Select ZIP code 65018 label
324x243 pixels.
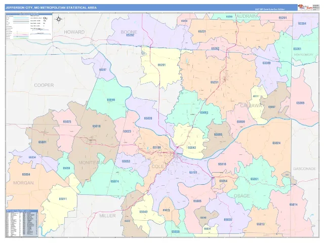(x=97, y=126)
